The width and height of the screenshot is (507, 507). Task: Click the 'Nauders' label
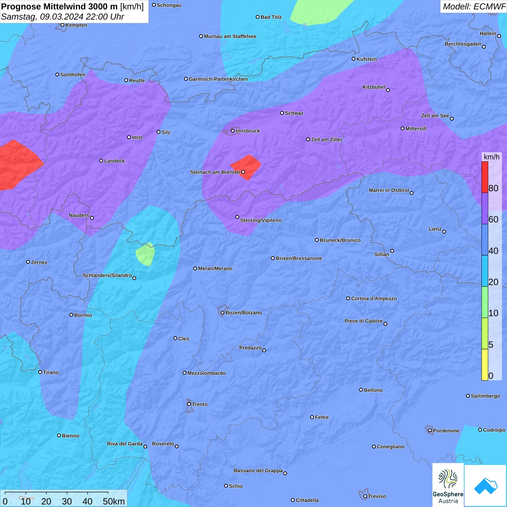[x=79, y=215]
